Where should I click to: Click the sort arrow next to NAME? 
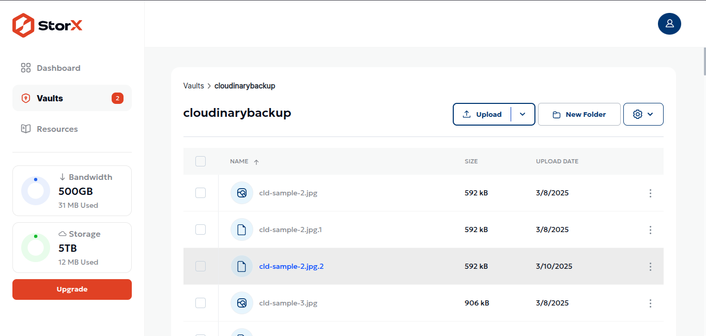[x=256, y=162]
